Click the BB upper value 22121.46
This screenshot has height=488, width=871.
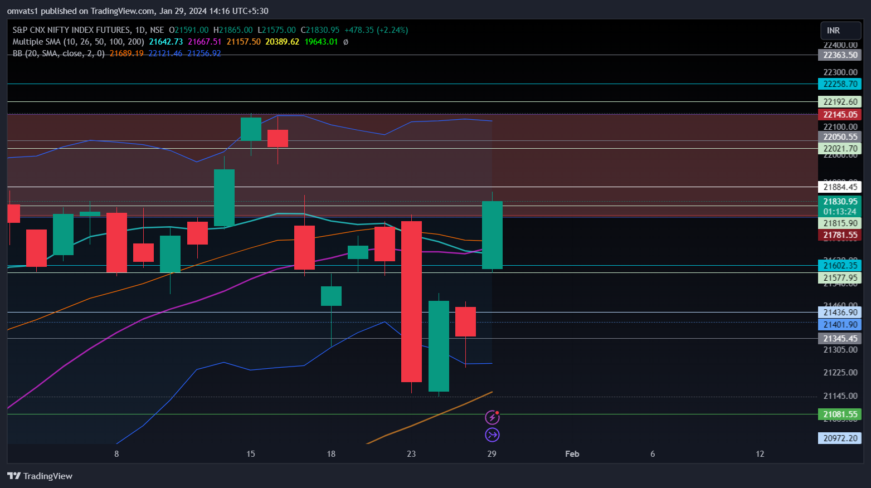[165, 53]
